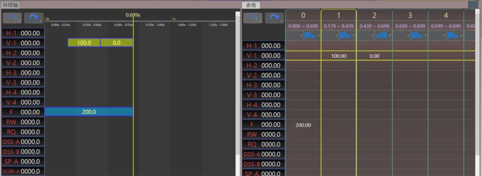Click the 0.699s playhead time marker

pos(133,15)
